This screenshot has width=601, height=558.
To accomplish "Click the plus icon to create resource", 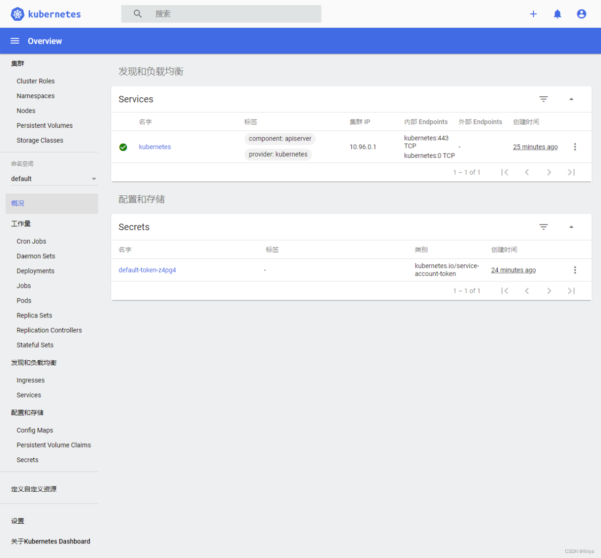I will coord(533,14).
